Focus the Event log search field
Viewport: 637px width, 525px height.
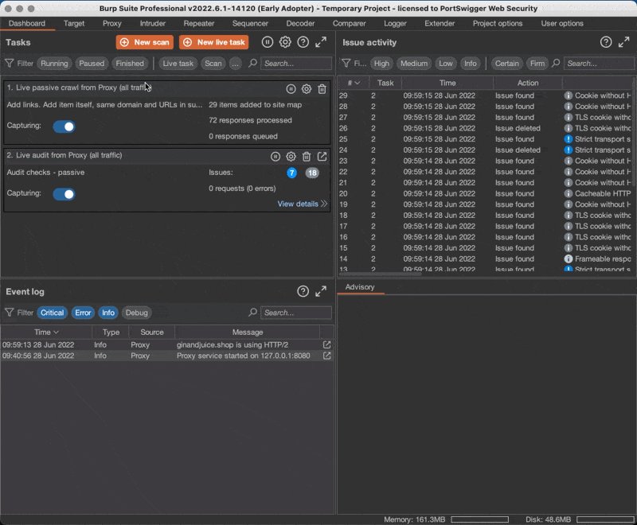coord(295,313)
